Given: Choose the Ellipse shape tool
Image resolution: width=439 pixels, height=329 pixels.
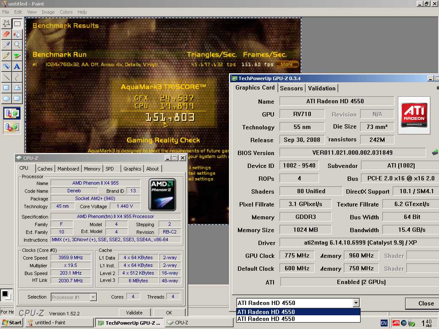Looking at the screenshot, I should click(6, 98).
